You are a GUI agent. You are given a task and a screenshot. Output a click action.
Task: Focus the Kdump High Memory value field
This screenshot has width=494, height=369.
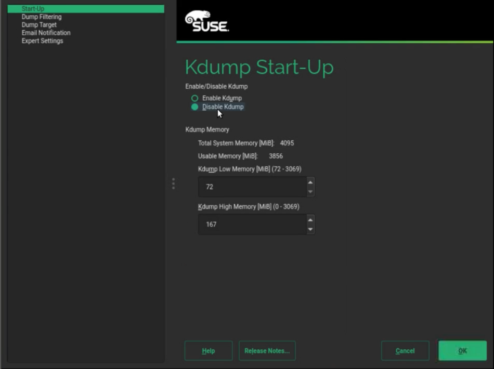coord(252,225)
